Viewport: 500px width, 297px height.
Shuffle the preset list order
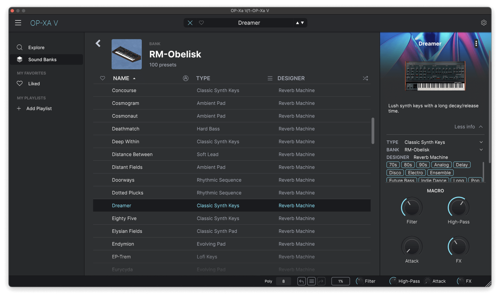[365, 78]
